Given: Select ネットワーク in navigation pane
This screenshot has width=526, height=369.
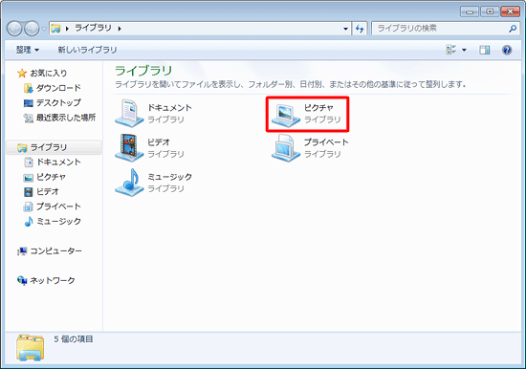Looking at the screenshot, I should pos(46,280).
